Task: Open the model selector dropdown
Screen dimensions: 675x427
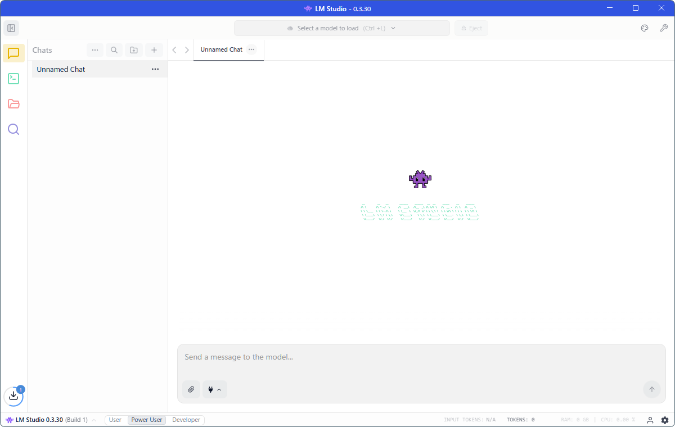Action: [341, 28]
